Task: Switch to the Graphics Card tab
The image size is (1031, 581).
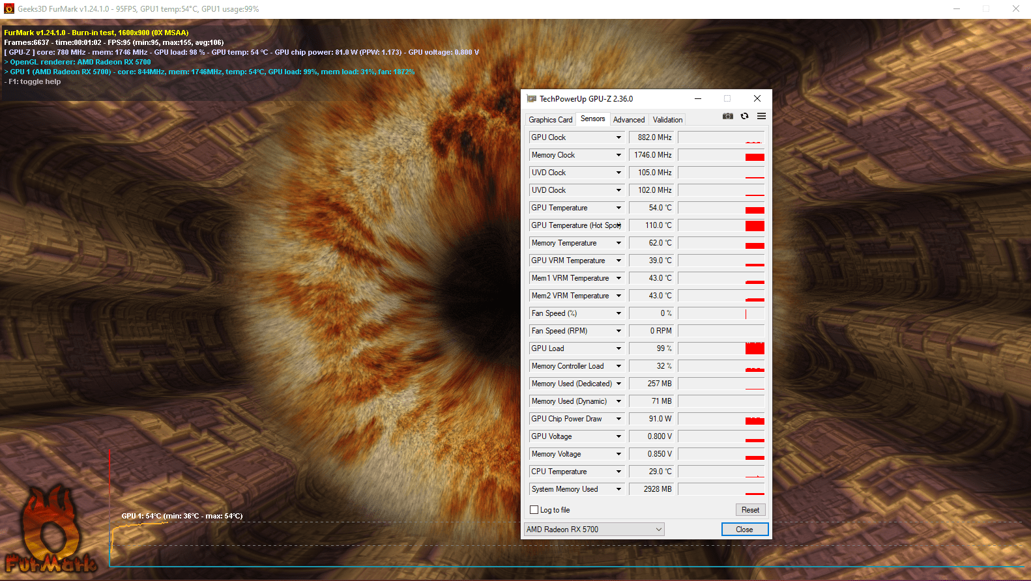Action: [x=551, y=120]
